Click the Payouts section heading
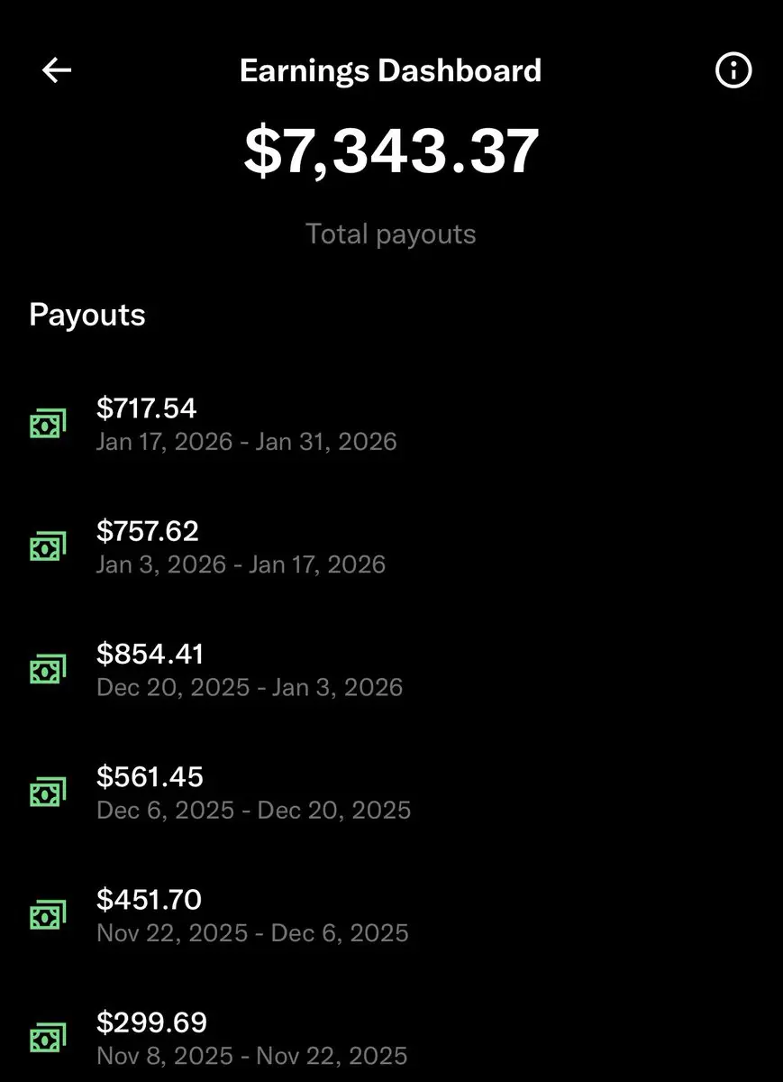The width and height of the screenshot is (783, 1082). click(87, 315)
